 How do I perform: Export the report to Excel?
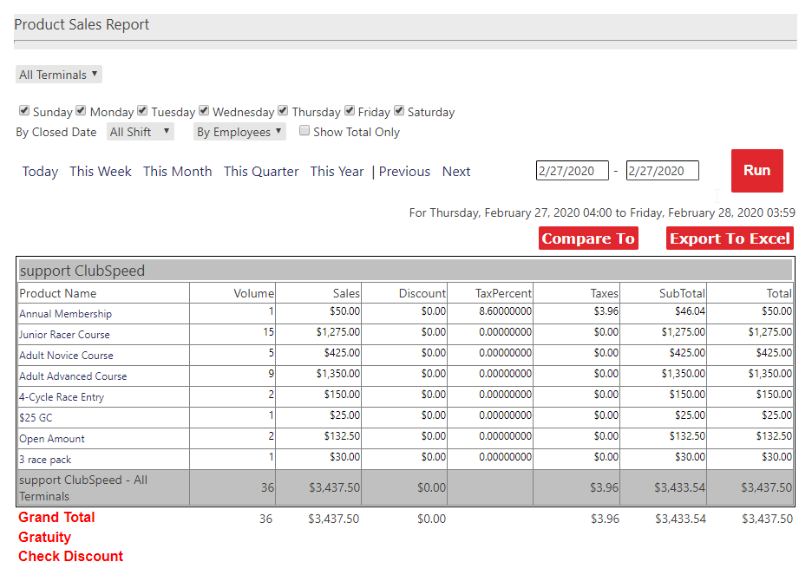tap(730, 238)
